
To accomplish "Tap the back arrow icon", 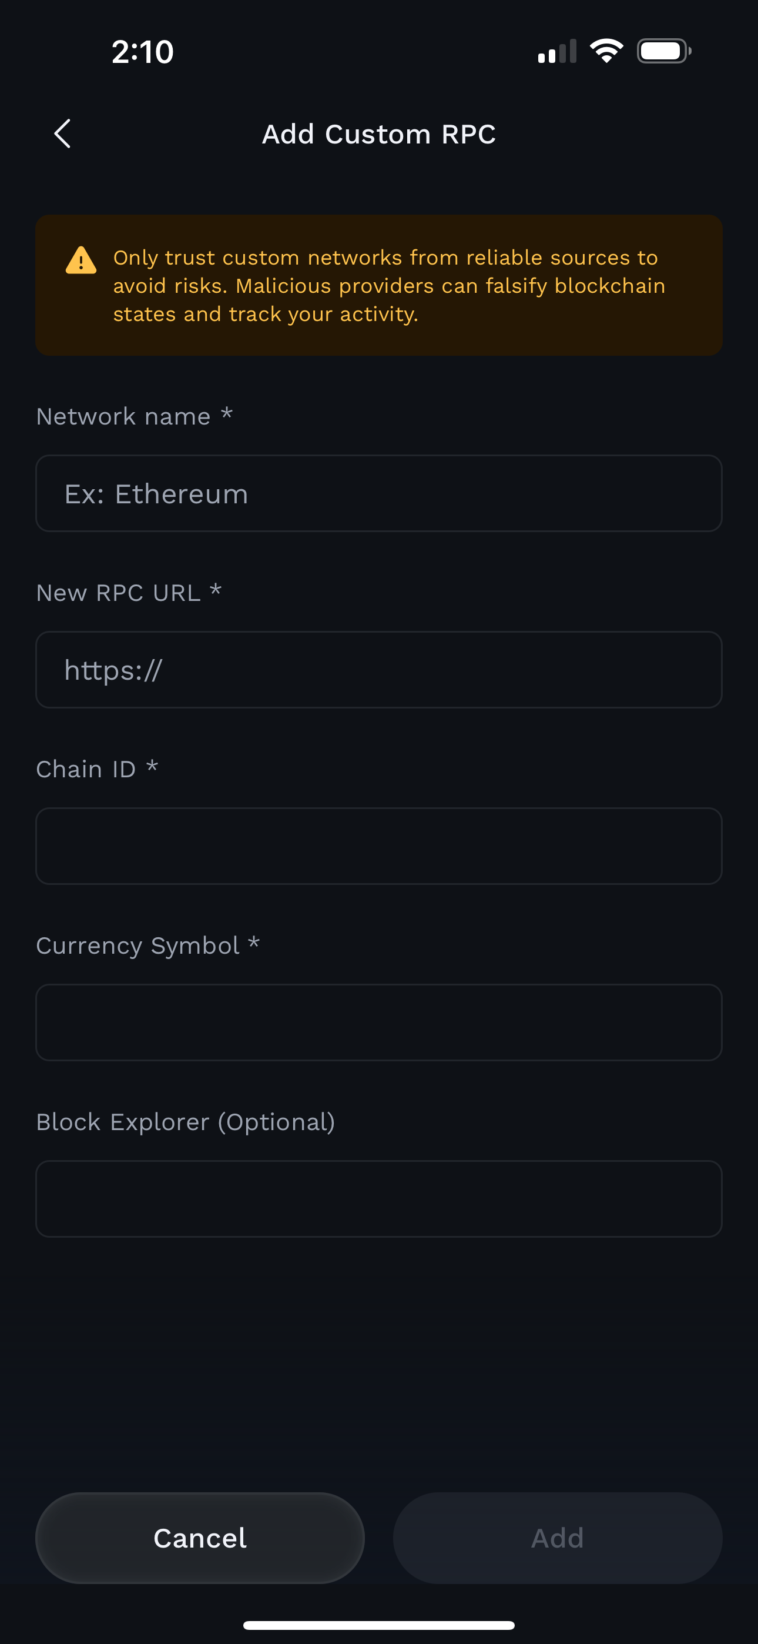I will tap(62, 134).
